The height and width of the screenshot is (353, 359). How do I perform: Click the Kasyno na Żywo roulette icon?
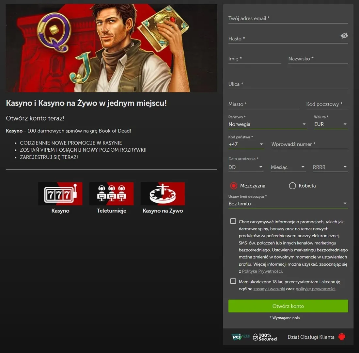[x=163, y=193]
